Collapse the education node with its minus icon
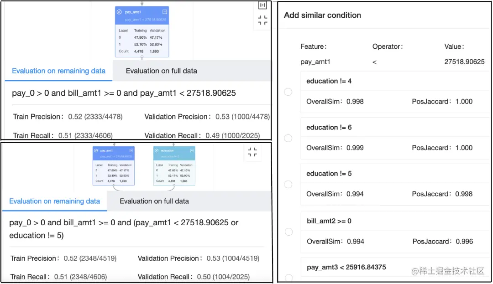Screen dimensions: 493x284 coord(192,150)
